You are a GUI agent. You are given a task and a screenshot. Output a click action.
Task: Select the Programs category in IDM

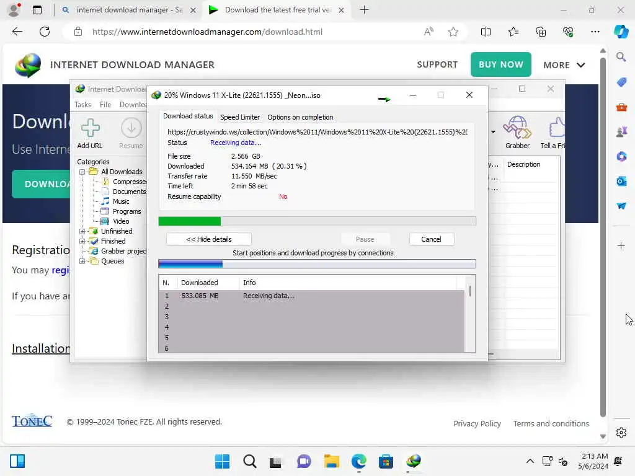[x=127, y=211]
